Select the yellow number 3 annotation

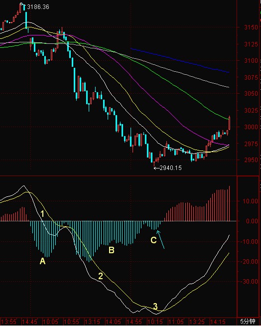coord(155,307)
